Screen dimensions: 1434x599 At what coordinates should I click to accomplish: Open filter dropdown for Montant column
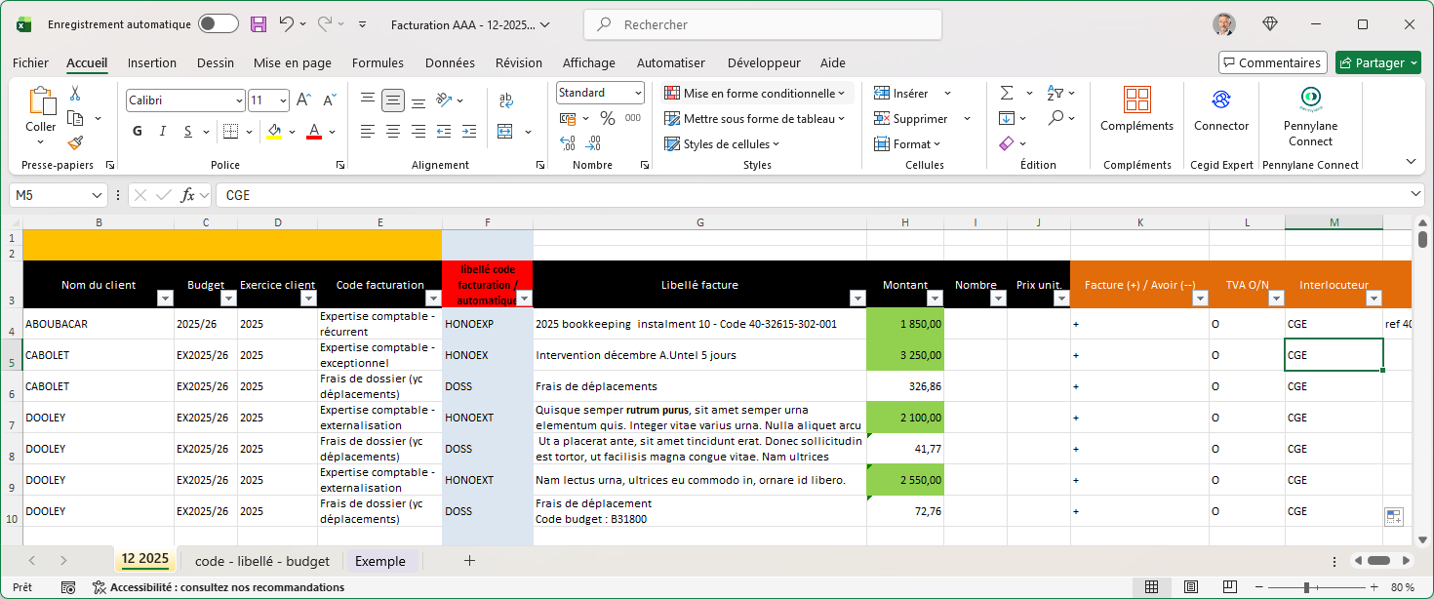pyautogui.click(x=935, y=299)
